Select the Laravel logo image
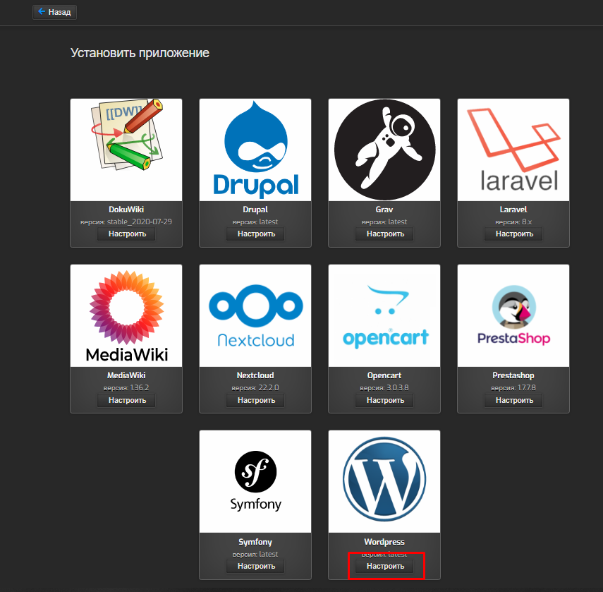This screenshot has height=592, width=603. pos(513,150)
